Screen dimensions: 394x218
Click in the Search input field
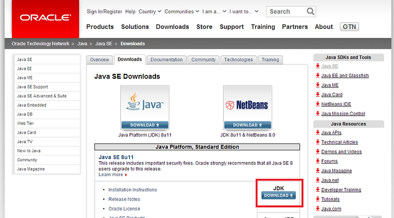click(287, 11)
